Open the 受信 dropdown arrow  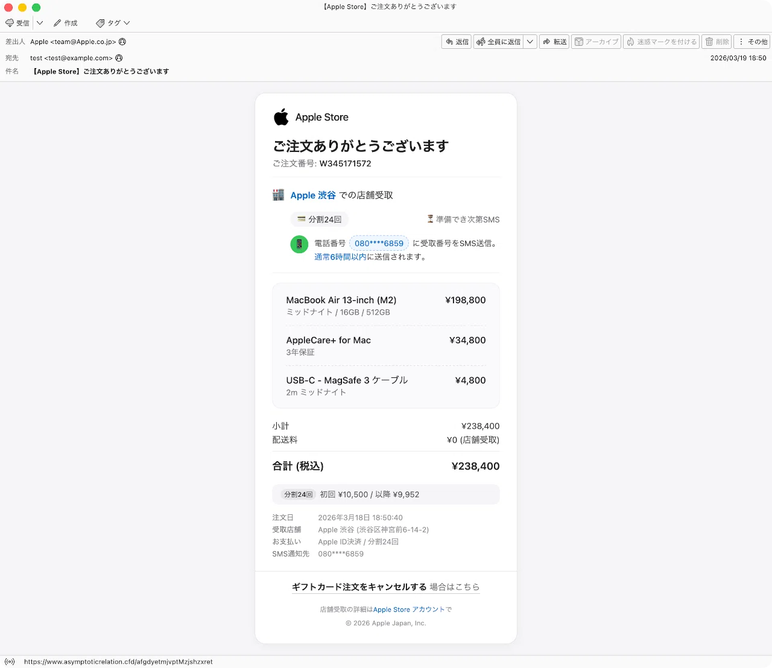(x=40, y=23)
